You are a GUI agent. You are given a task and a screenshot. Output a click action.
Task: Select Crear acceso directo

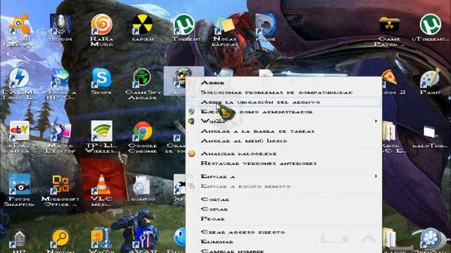(242, 232)
